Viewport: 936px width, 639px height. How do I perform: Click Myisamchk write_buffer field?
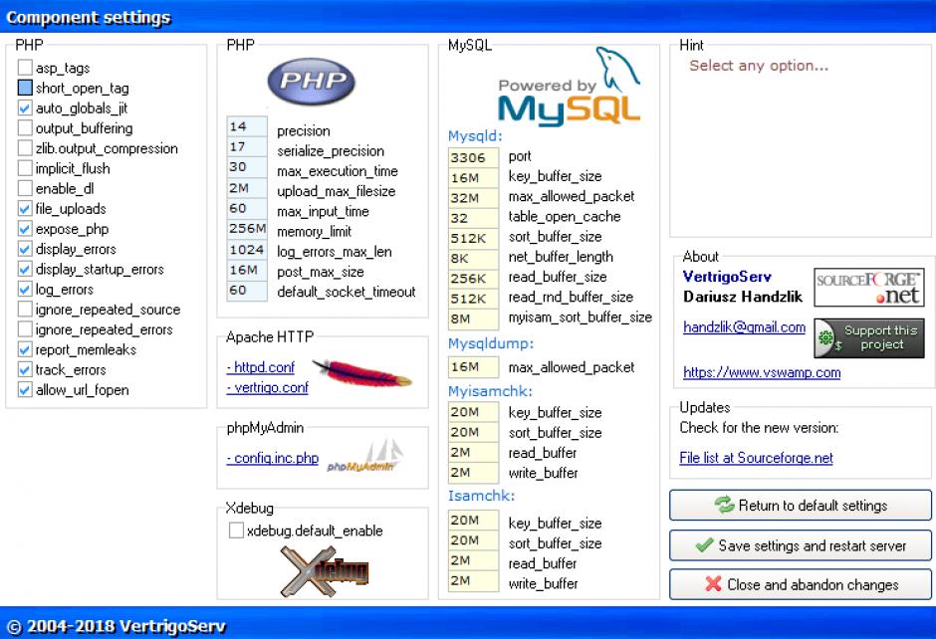point(473,473)
